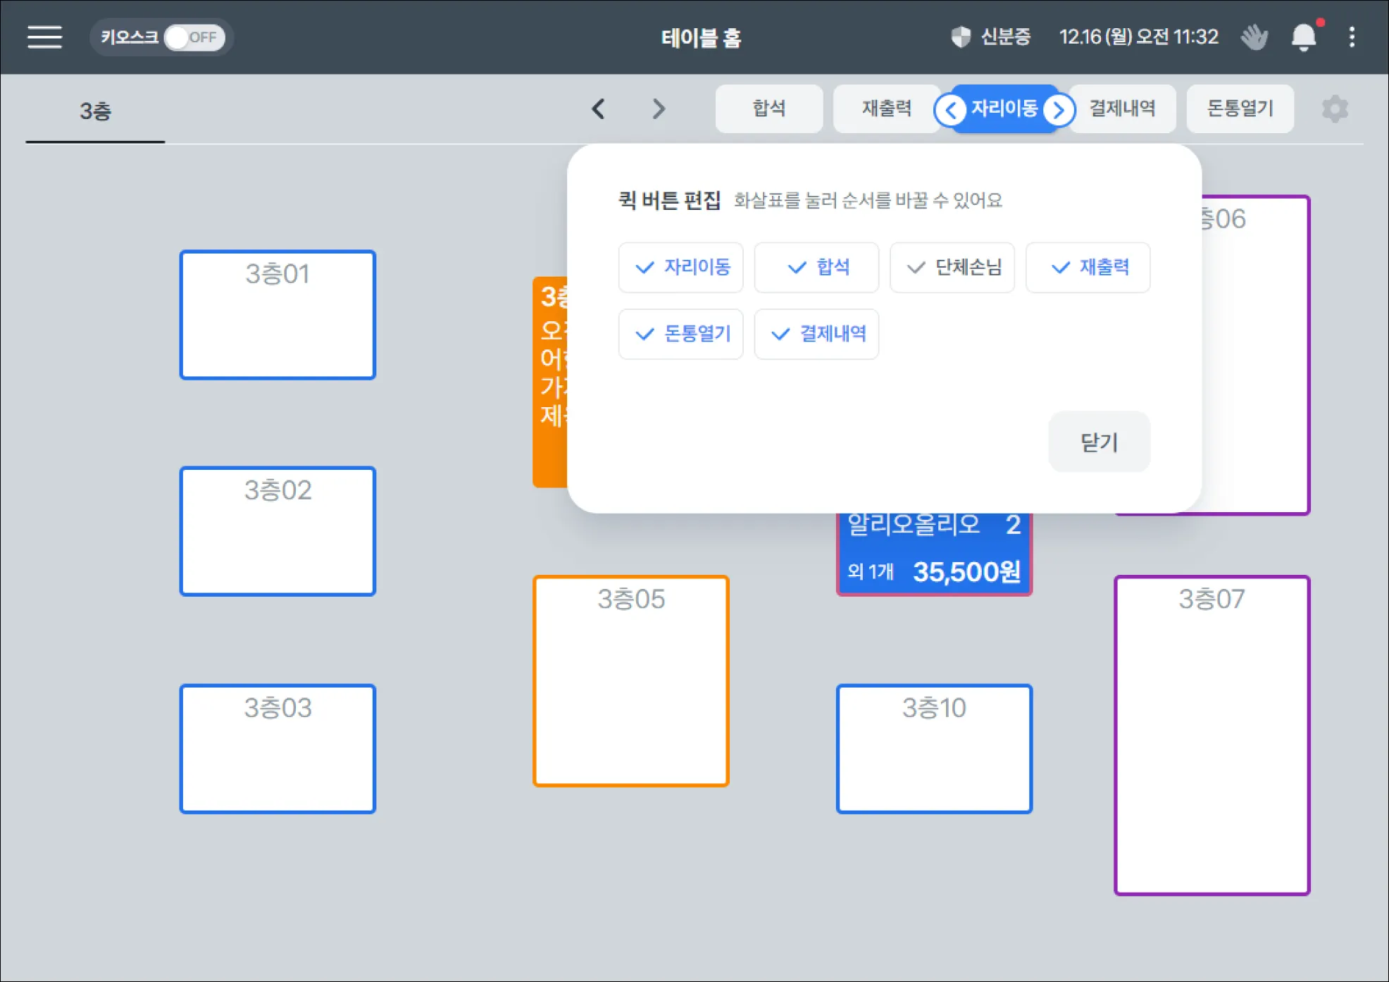The image size is (1389, 982).
Task: Click the 신분증 shield icon
Action: 961,37
